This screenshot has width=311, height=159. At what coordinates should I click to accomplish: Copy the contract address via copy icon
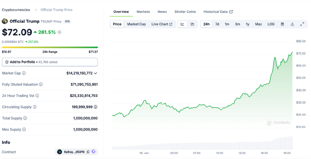click(88, 152)
